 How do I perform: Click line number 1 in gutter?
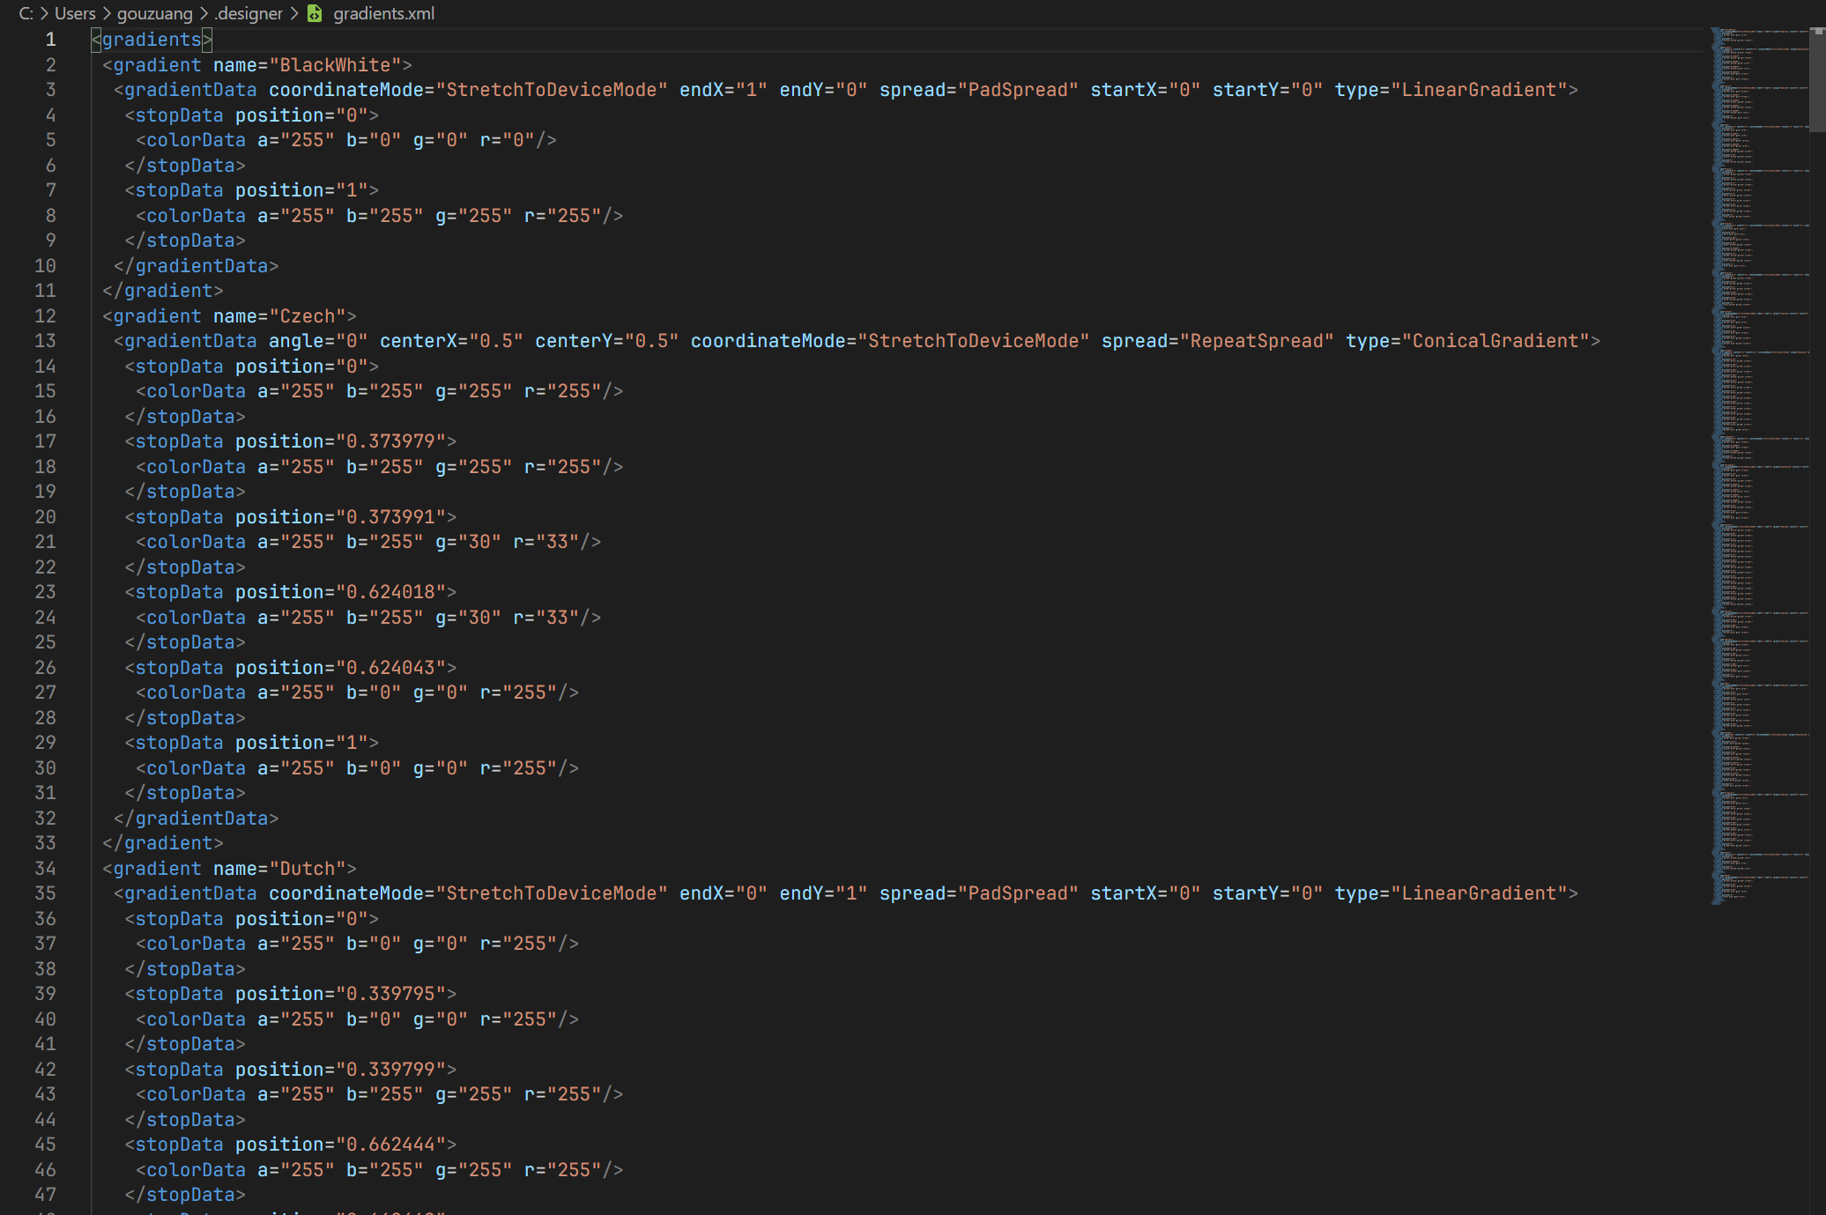point(50,40)
